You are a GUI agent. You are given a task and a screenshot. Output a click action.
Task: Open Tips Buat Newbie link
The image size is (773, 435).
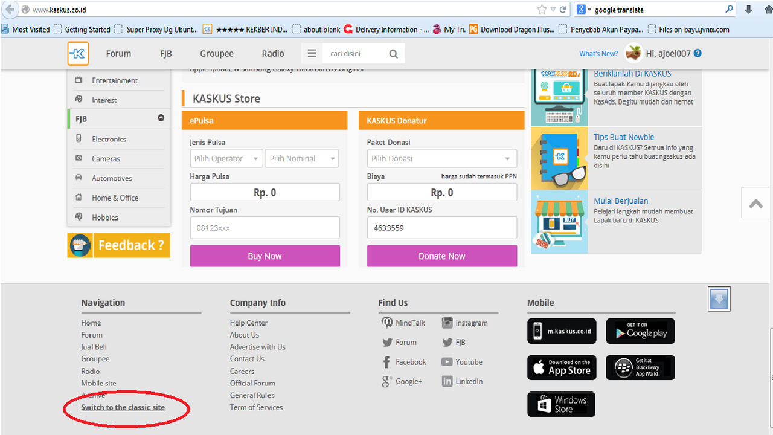click(624, 137)
